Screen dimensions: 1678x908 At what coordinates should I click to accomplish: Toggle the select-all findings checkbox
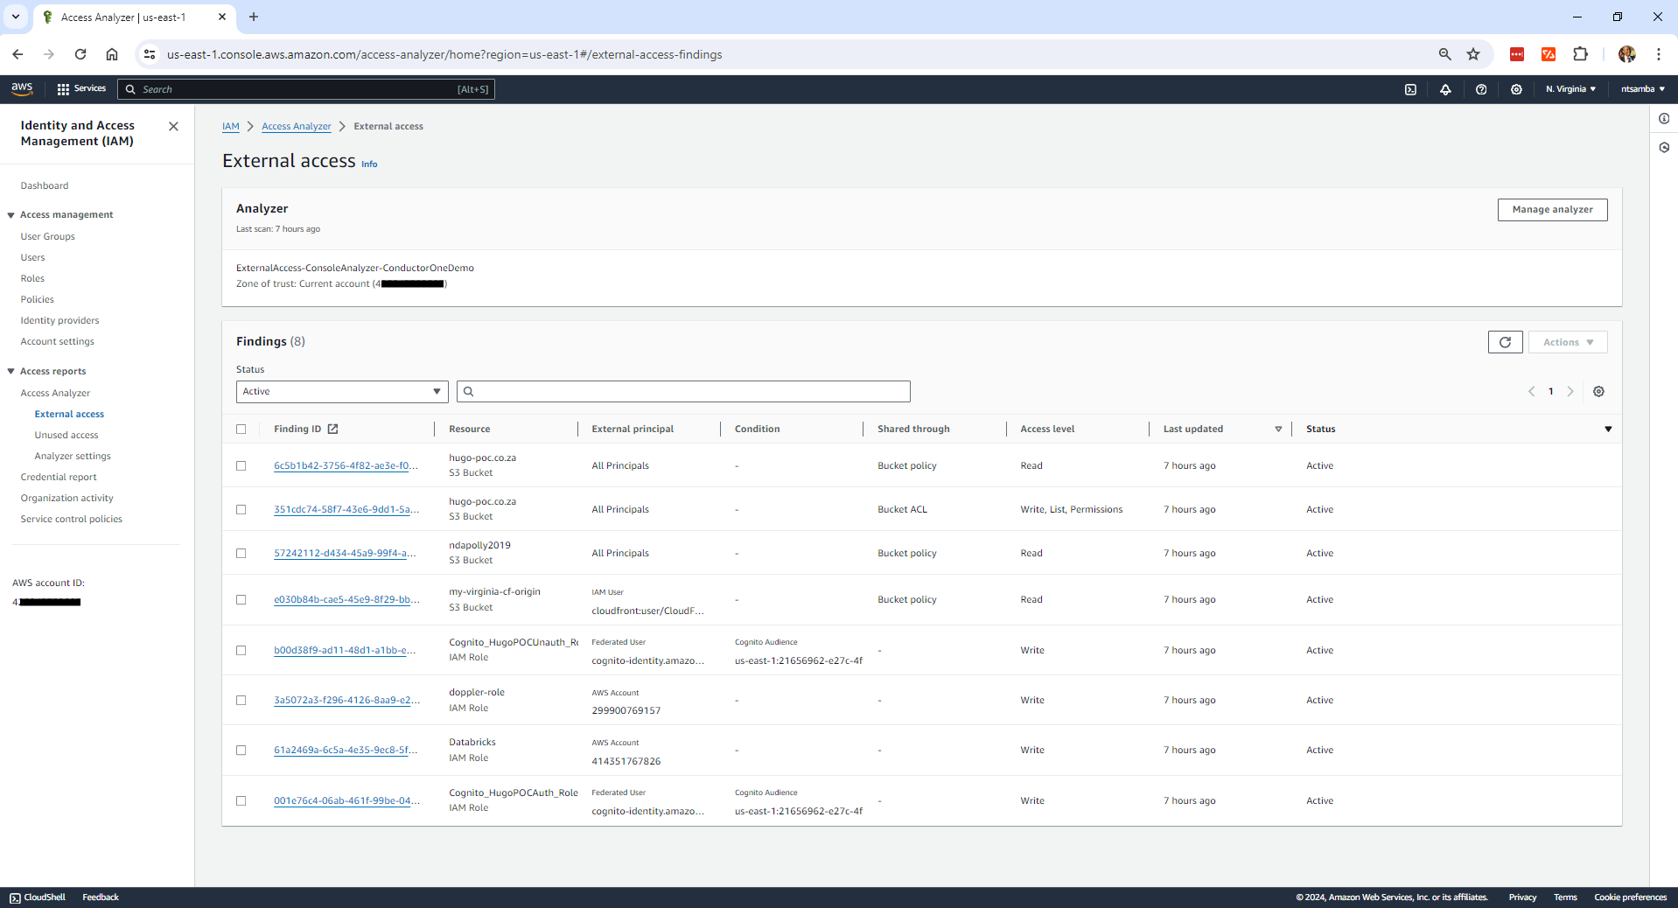coord(241,430)
